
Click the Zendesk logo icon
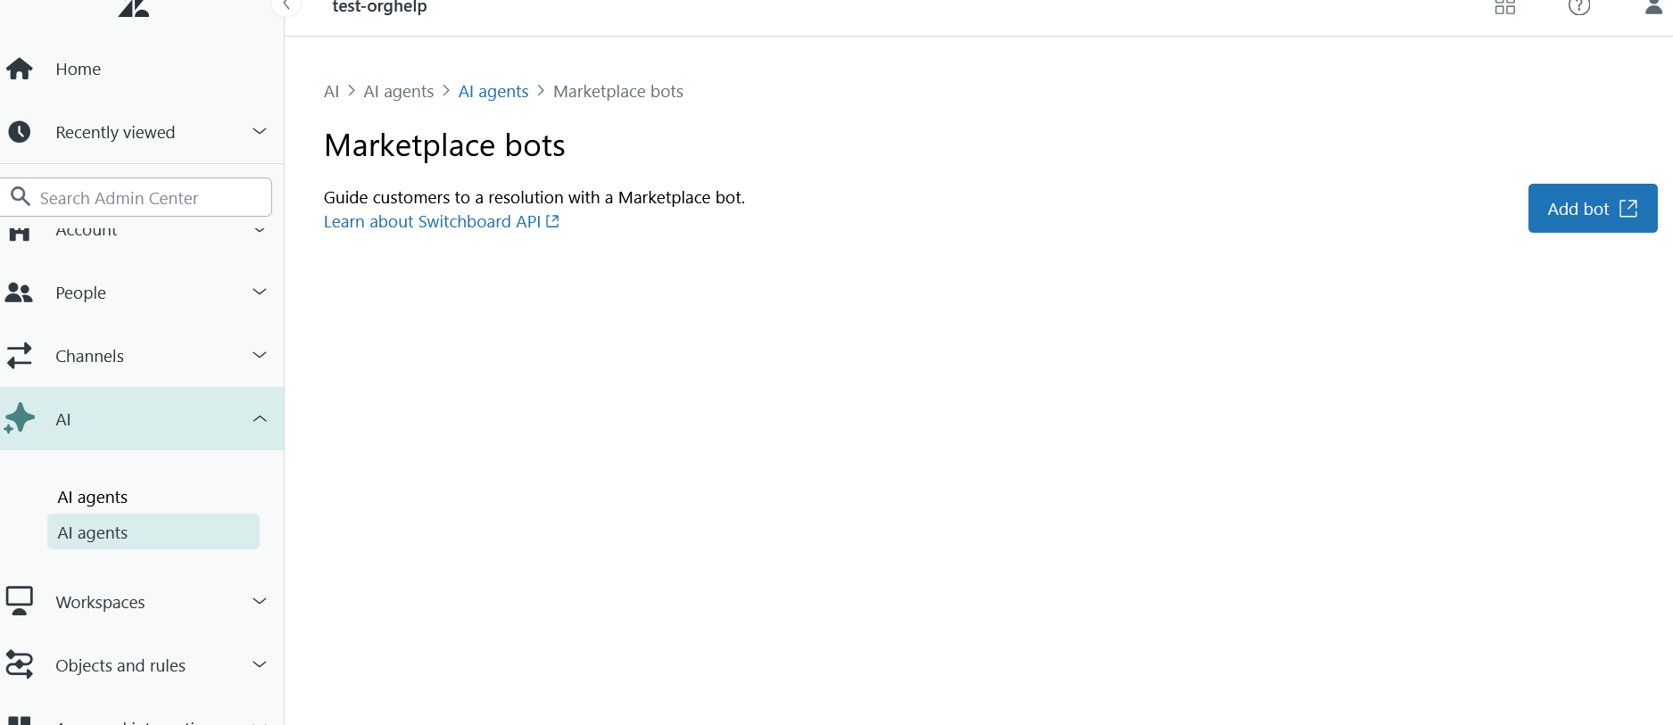(134, 9)
